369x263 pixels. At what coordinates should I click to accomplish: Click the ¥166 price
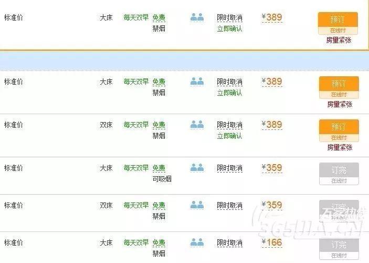pyautogui.click(x=272, y=242)
